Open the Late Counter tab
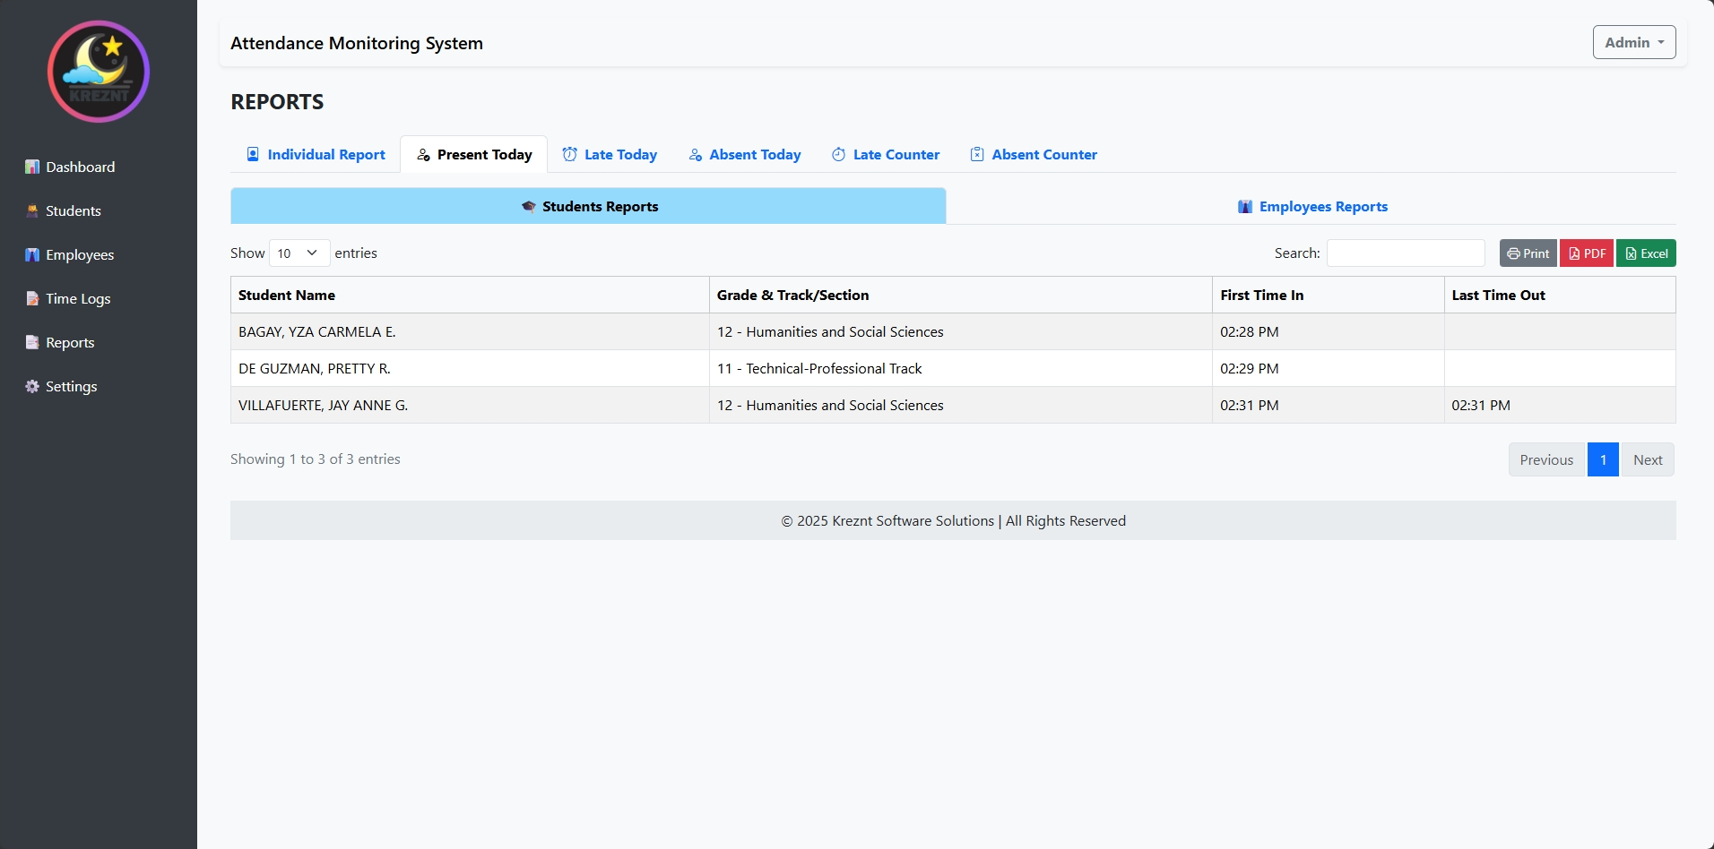This screenshot has width=1714, height=849. click(x=885, y=154)
